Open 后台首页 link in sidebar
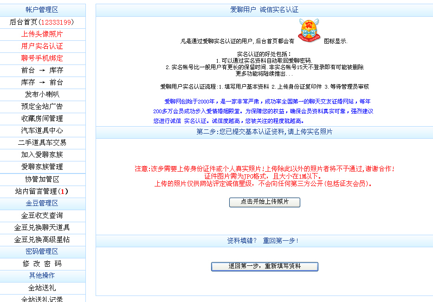Image resolution: width=433 pixels, height=302 pixels. click(x=42, y=22)
